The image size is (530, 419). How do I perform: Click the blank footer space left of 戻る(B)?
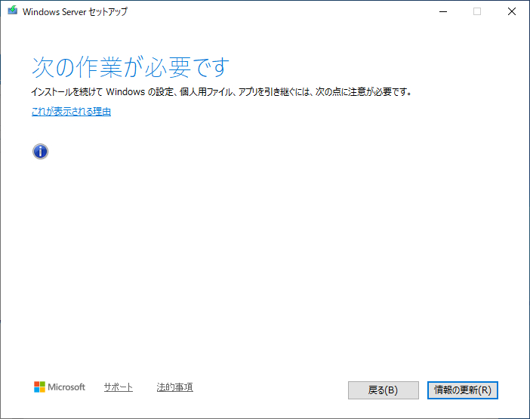(x=272, y=390)
